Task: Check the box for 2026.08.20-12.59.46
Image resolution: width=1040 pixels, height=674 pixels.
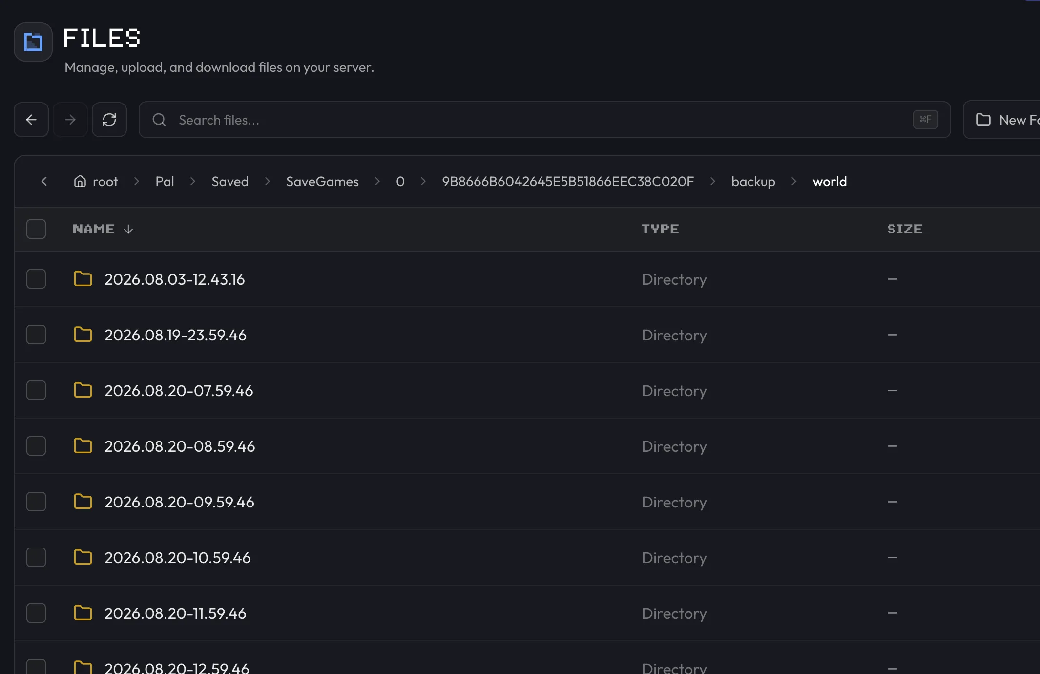Action: (x=36, y=667)
